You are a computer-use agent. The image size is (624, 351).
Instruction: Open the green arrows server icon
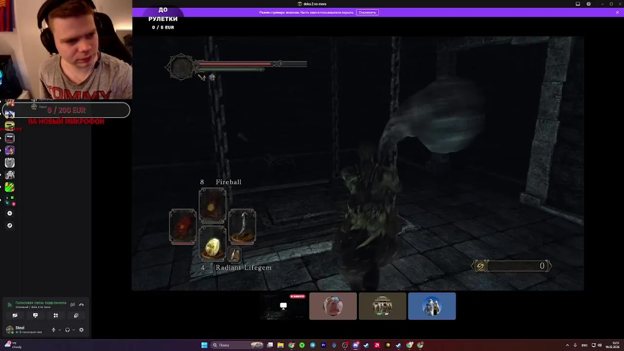(10, 187)
